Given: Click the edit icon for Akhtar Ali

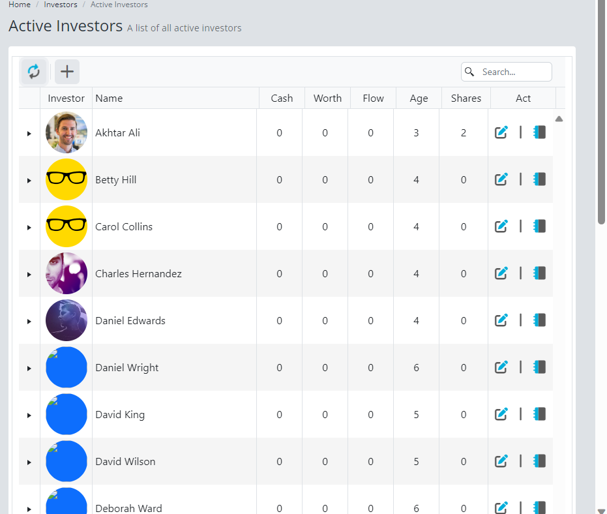Looking at the screenshot, I should pyautogui.click(x=501, y=132).
